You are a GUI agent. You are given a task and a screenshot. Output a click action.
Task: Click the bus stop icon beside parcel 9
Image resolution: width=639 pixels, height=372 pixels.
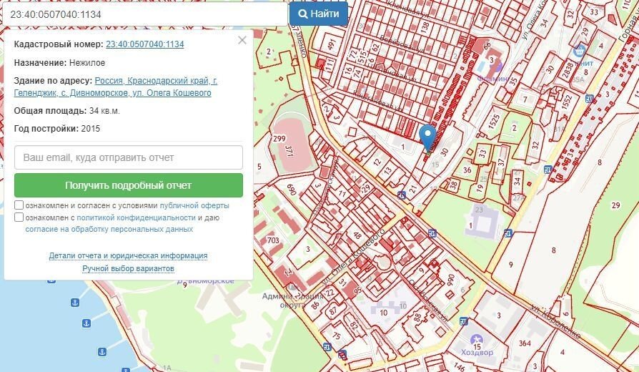point(507,233)
